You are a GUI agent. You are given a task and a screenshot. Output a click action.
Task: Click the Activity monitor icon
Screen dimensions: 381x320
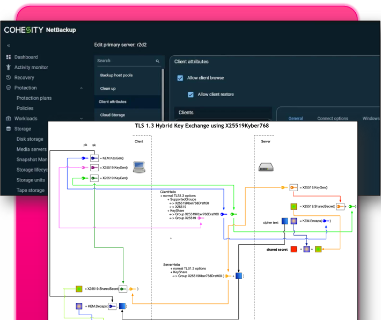click(x=9, y=67)
